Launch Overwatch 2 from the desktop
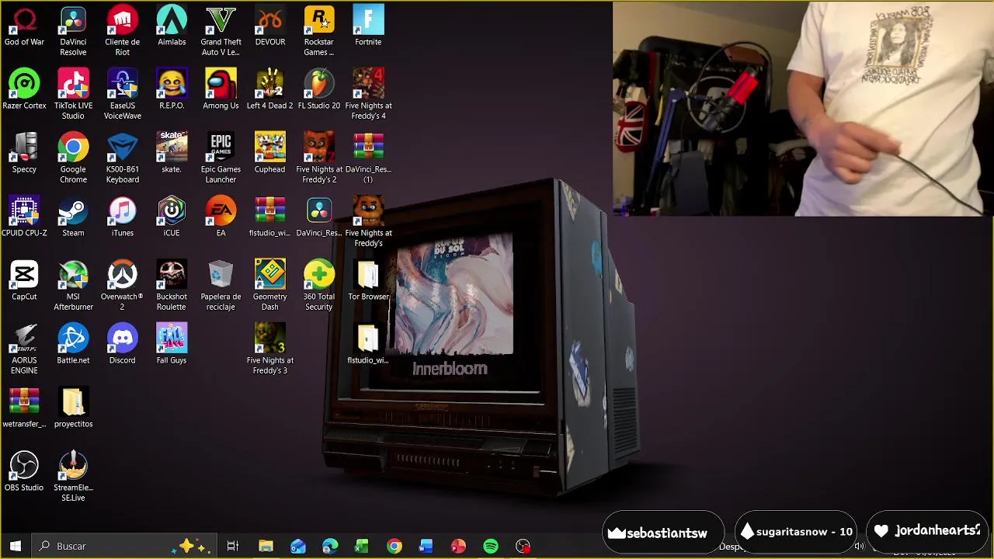 122,286
